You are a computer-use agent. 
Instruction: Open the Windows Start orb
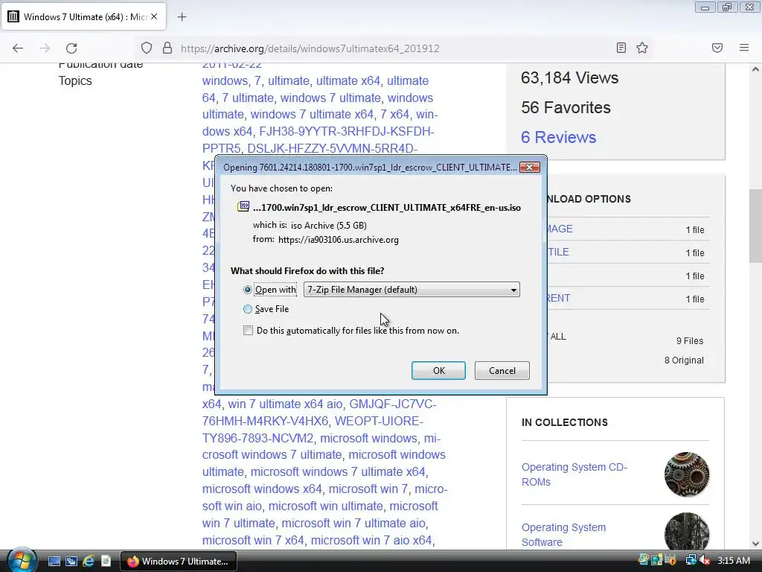coord(21,560)
